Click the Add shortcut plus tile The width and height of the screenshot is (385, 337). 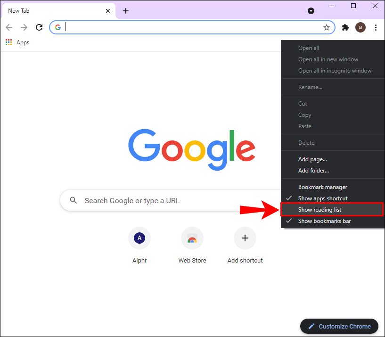(245, 245)
